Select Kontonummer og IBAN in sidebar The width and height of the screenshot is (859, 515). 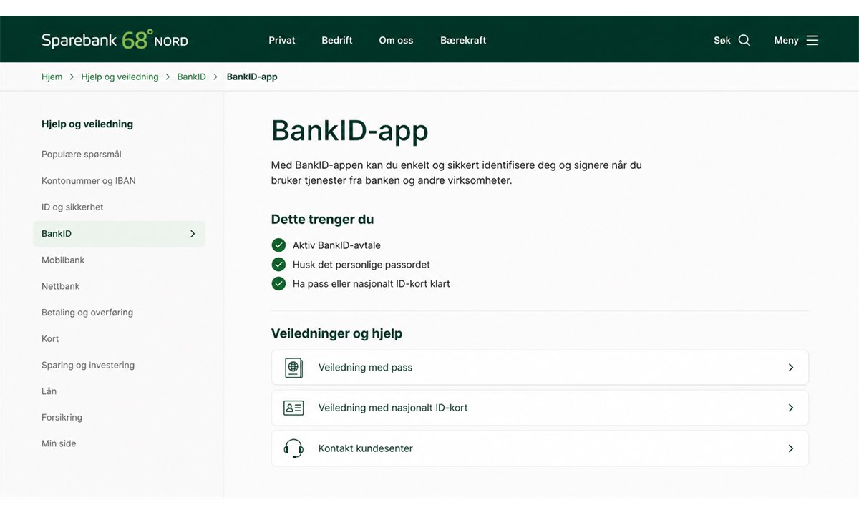(89, 181)
